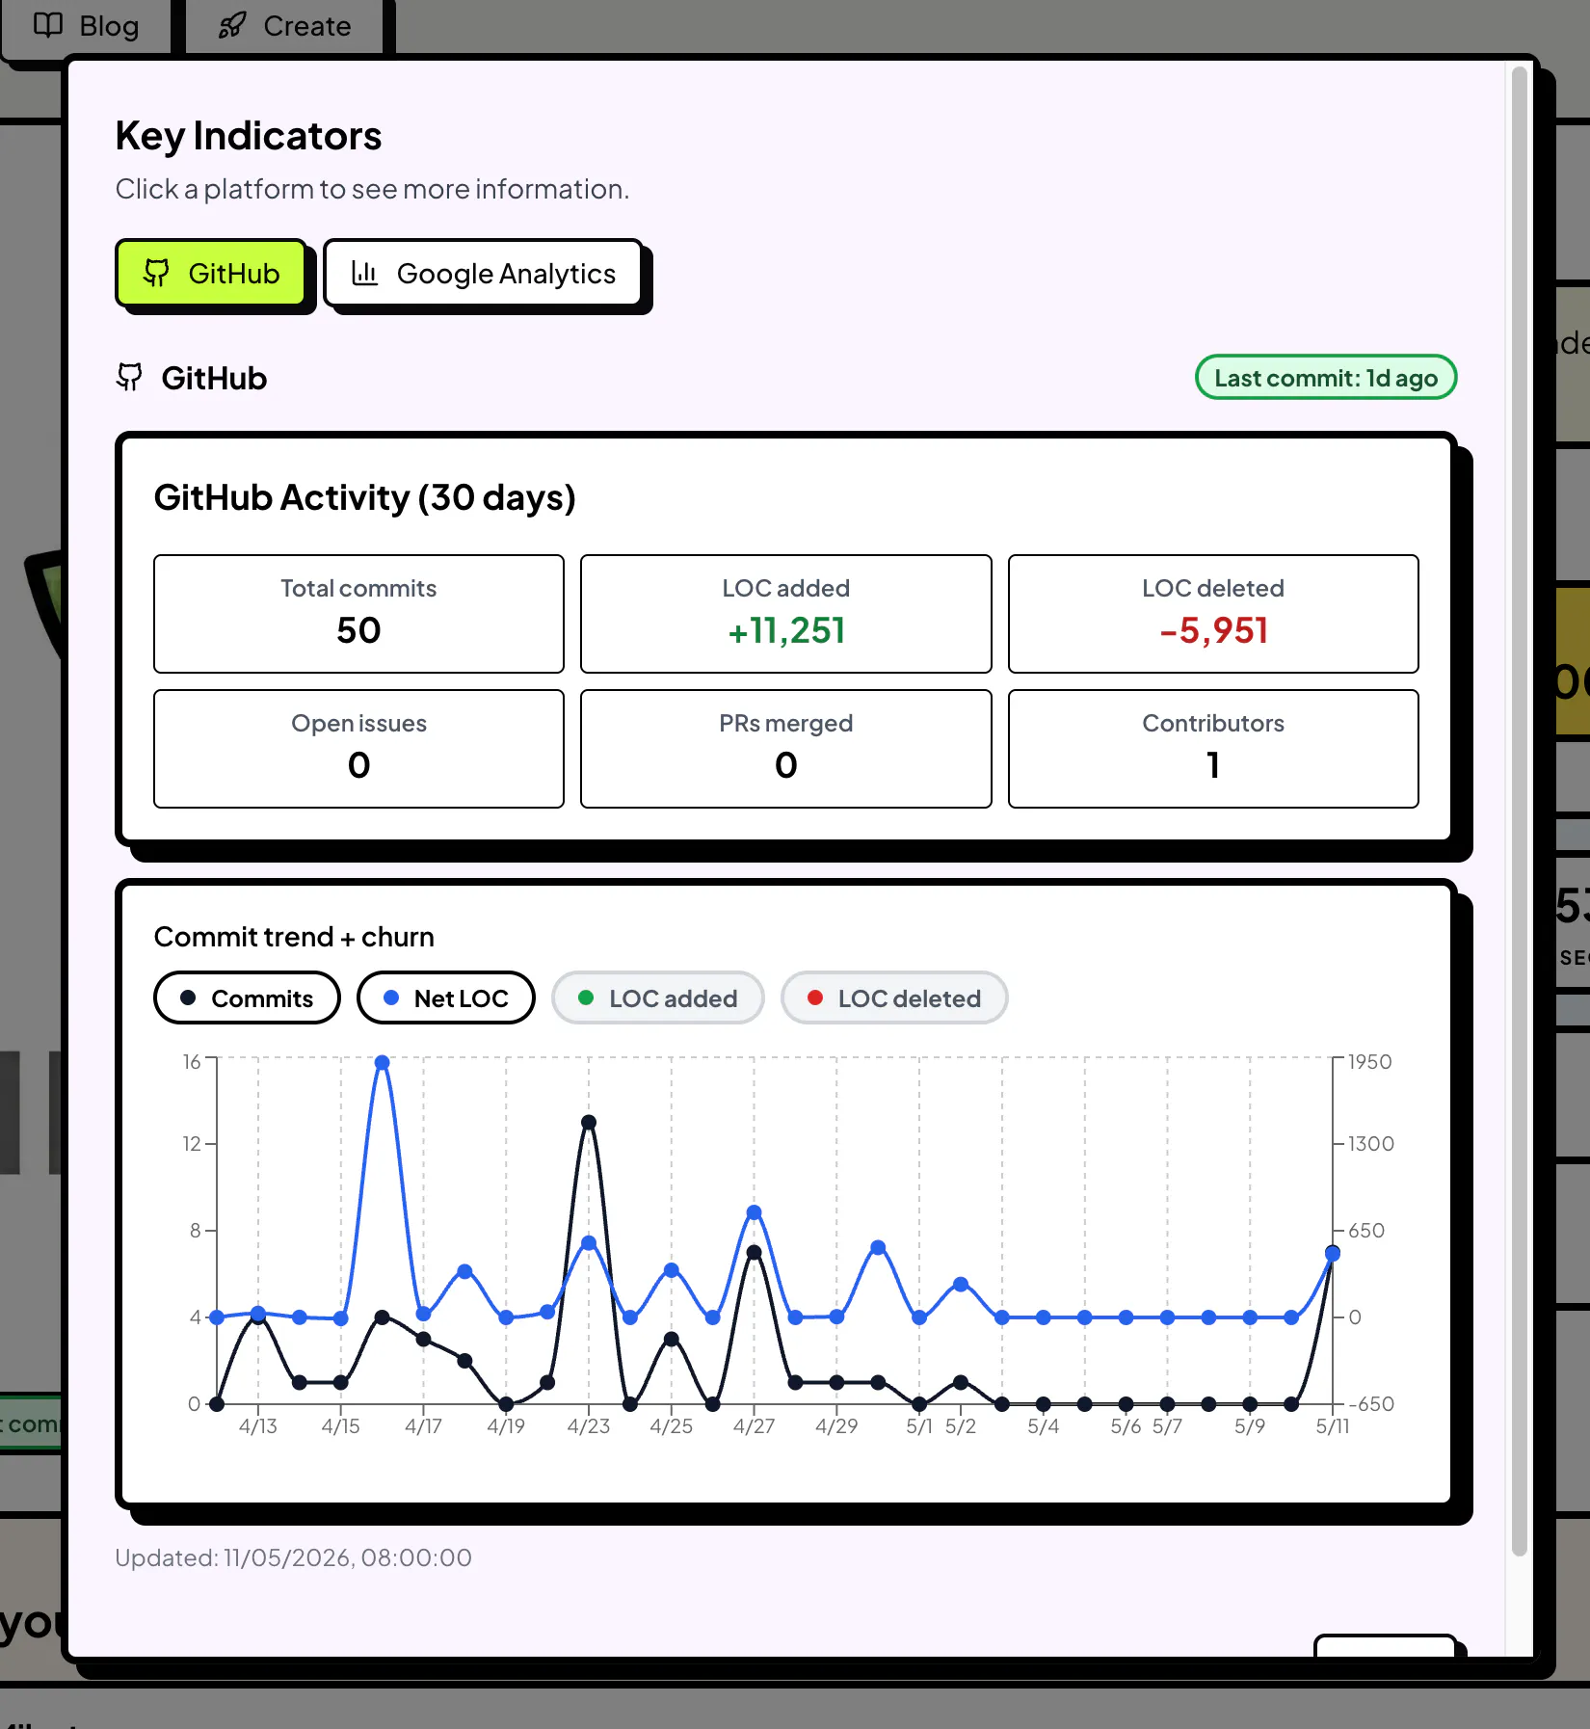Open the Create nav tab
The width and height of the screenshot is (1590, 1729).
click(284, 27)
